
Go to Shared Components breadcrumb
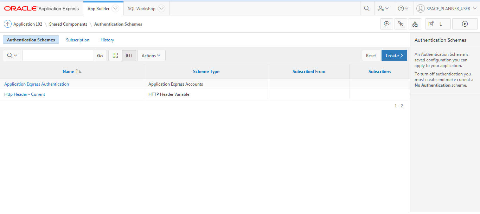coord(68,24)
